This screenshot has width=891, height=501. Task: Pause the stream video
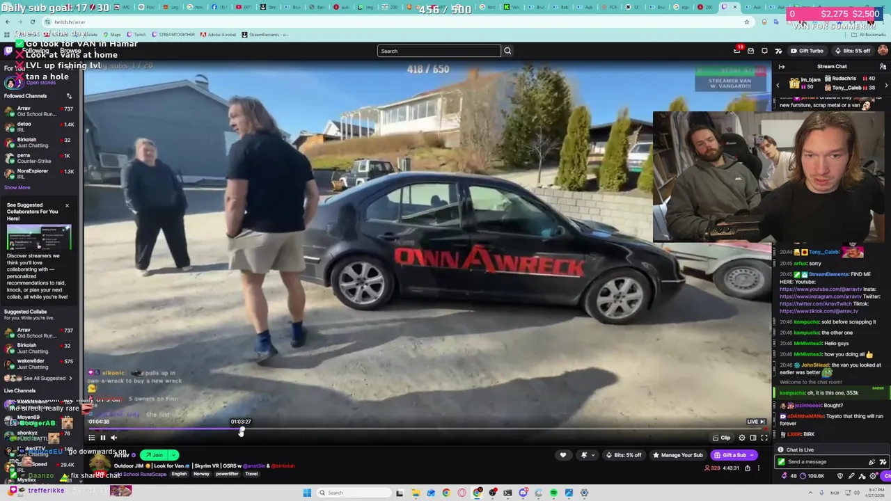102,438
